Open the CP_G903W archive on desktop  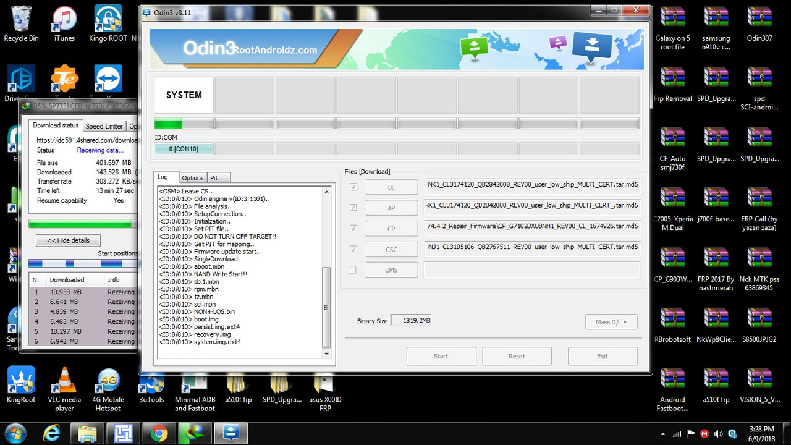point(672,265)
